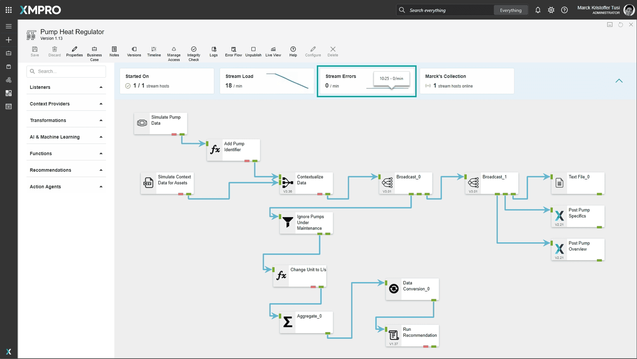Expand the Listeners toolbox category
The width and height of the screenshot is (637, 359).
(66, 87)
